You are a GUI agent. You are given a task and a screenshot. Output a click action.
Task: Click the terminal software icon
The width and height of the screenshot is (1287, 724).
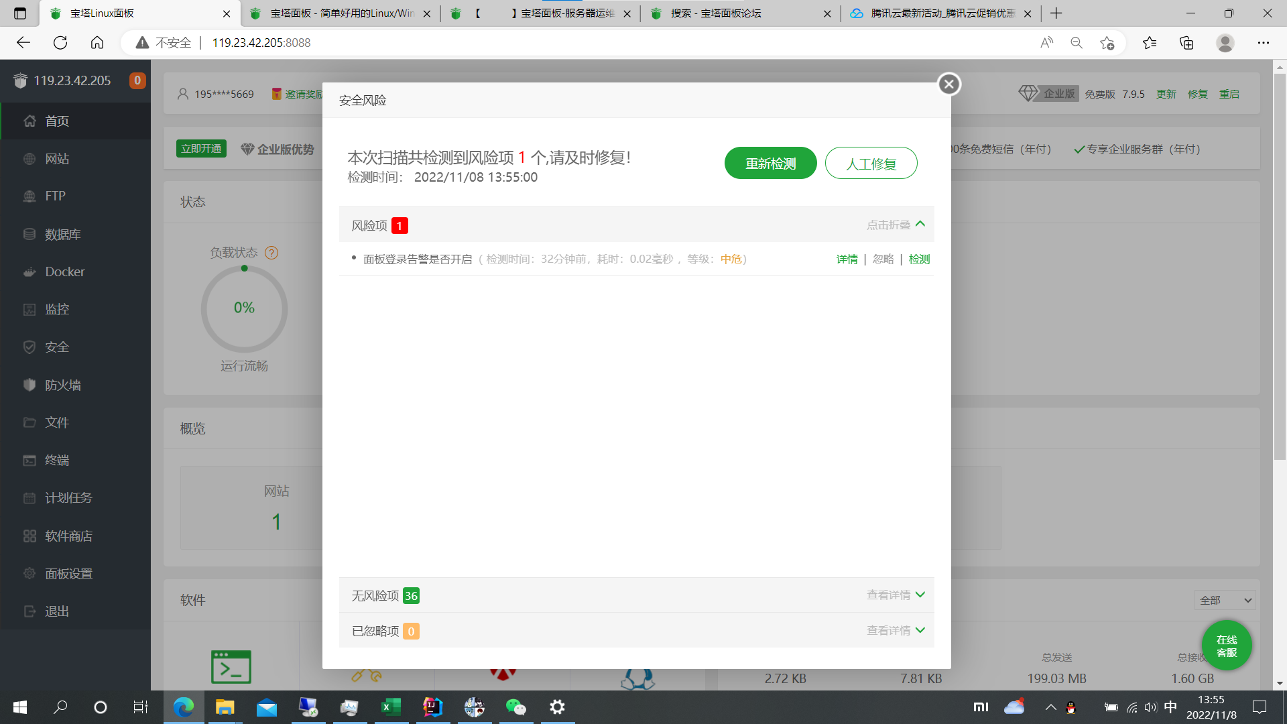231,667
